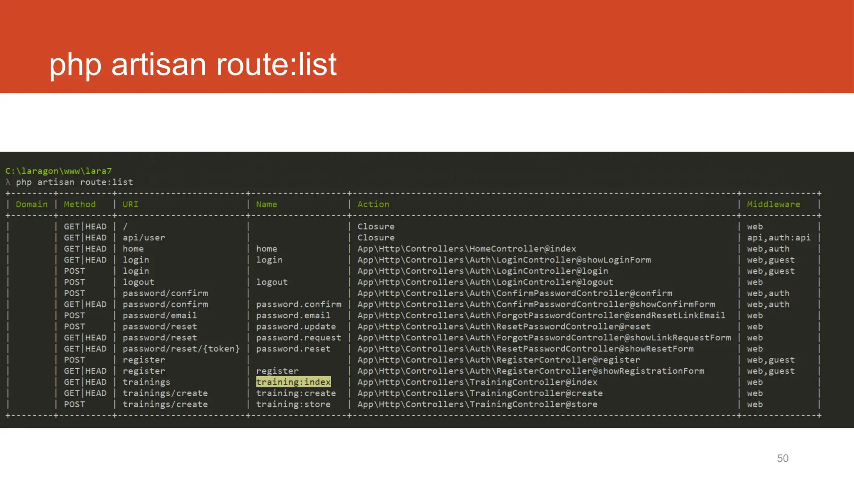Click slide page number 50
Image resolution: width=854 pixels, height=480 pixels.
click(x=782, y=458)
